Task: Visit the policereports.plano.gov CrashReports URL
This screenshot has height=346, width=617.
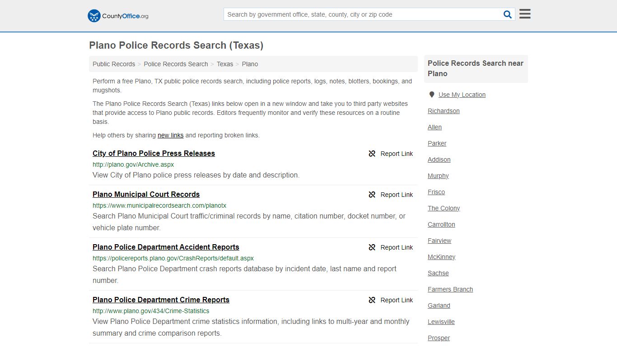Action: 173,258
